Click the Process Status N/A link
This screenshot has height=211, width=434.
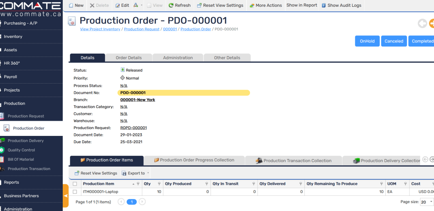[124, 86]
